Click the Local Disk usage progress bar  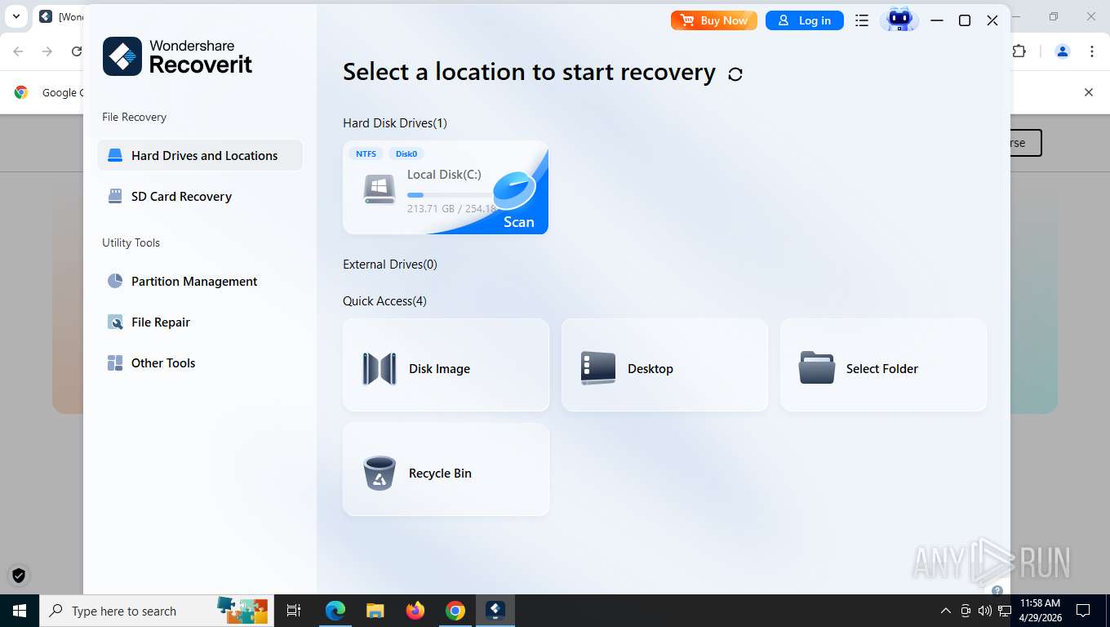[x=451, y=195]
